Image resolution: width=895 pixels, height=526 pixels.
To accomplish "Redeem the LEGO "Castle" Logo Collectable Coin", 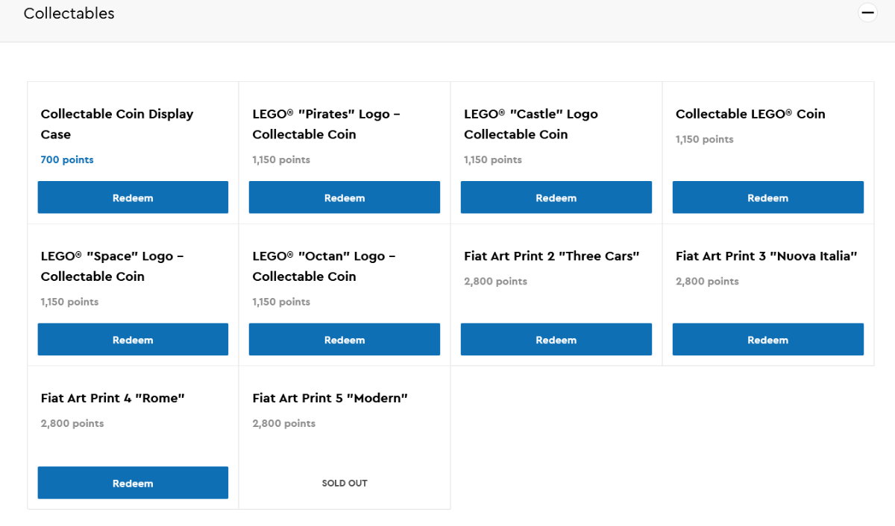I will pos(556,197).
